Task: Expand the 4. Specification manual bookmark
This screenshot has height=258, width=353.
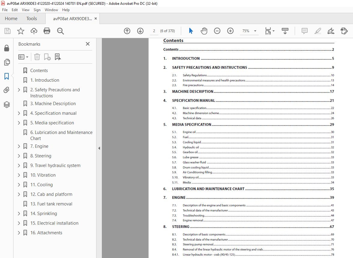Action: (x=19, y=113)
